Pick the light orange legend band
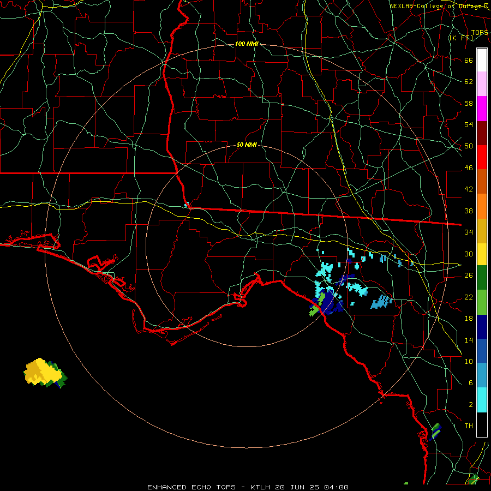Screen dimensions: 491x491 coord(482,206)
